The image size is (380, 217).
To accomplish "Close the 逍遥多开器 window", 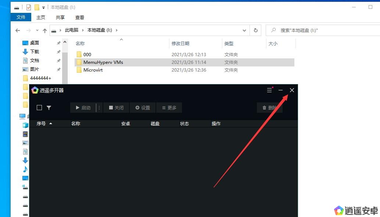I will click(x=292, y=90).
